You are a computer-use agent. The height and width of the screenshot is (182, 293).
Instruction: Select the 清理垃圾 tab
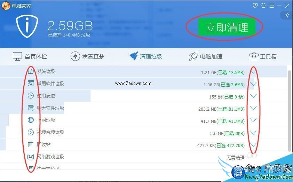tap(146, 56)
